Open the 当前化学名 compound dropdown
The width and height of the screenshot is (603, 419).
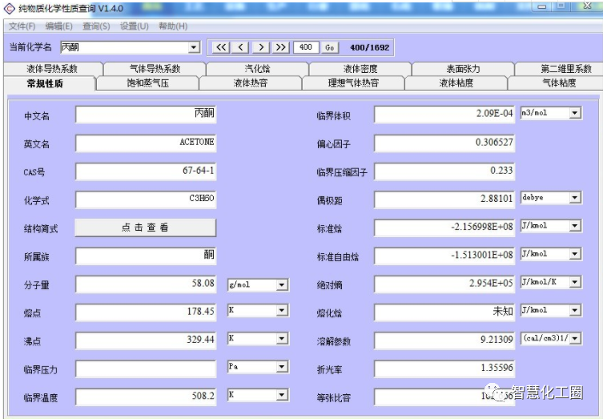pyautogui.click(x=194, y=47)
